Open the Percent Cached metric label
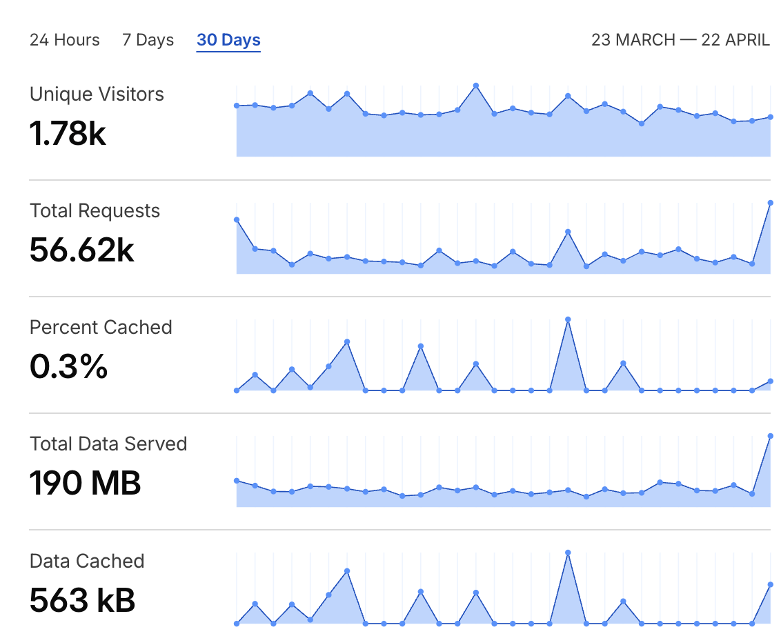Viewport: 781px width, 636px height. (101, 328)
